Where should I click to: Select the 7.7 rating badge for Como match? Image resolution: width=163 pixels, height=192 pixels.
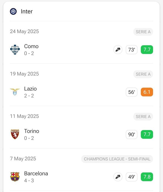(147, 50)
